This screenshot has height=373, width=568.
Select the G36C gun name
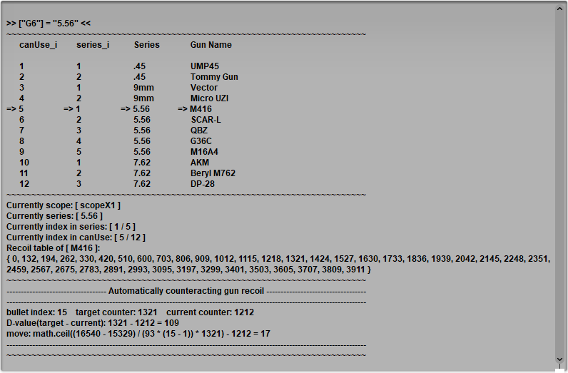point(201,141)
